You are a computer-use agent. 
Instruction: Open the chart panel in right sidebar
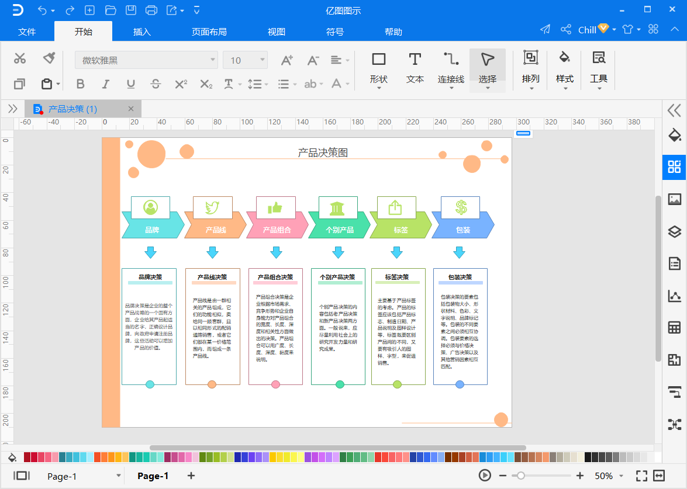point(674,296)
